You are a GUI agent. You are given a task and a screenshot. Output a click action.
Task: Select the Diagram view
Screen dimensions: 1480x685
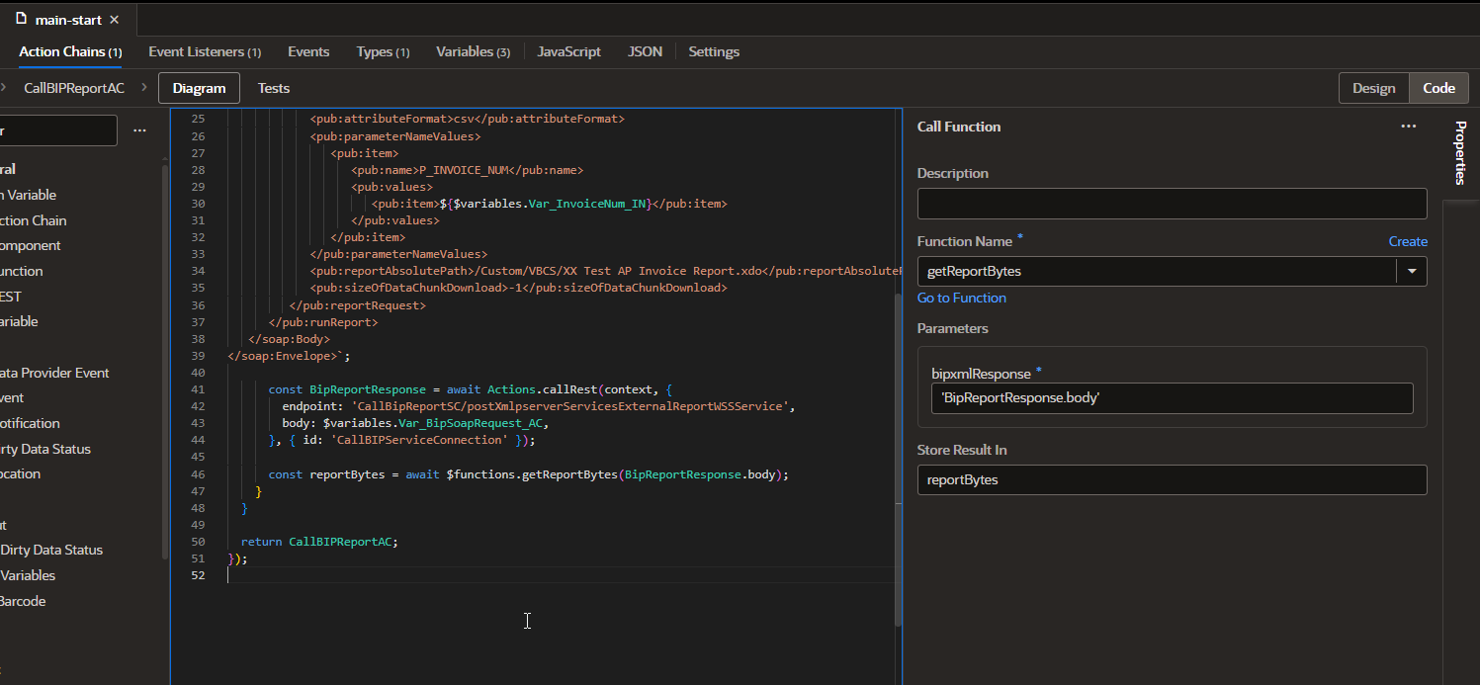pos(199,88)
